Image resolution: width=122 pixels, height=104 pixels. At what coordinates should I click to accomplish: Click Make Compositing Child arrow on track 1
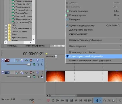[38, 64]
